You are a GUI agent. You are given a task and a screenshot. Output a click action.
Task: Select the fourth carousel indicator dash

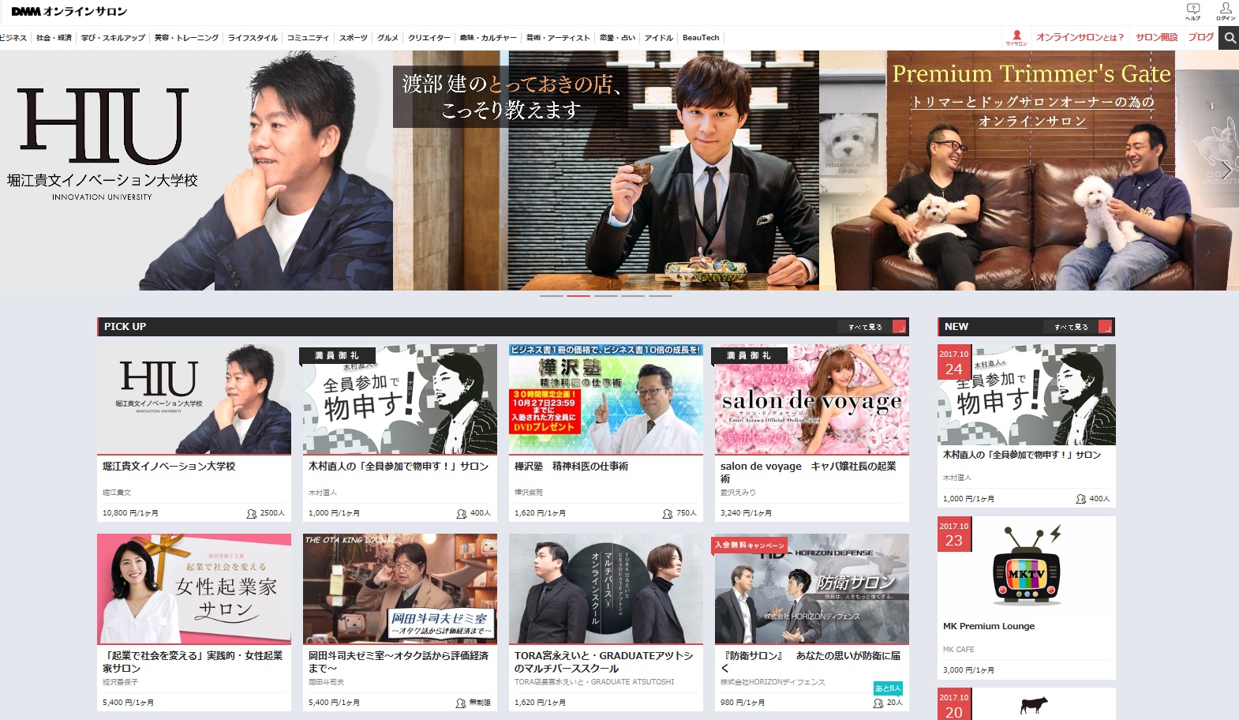633,296
